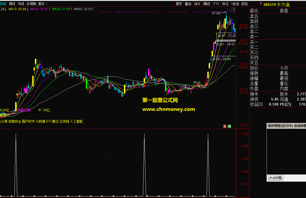Image resolution: width=306 pixels, height=198 pixels.
Task: Click the 国产软件 concept tag
Action: tap(28, 121)
